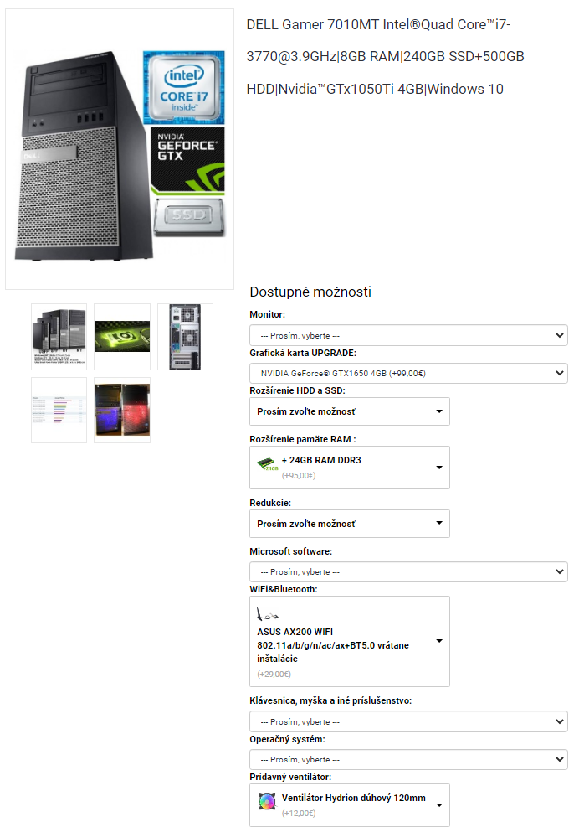The width and height of the screenshot is (579, 827).
Task: Open the blue and red LED thumbnail
Action: click(122, 410)
